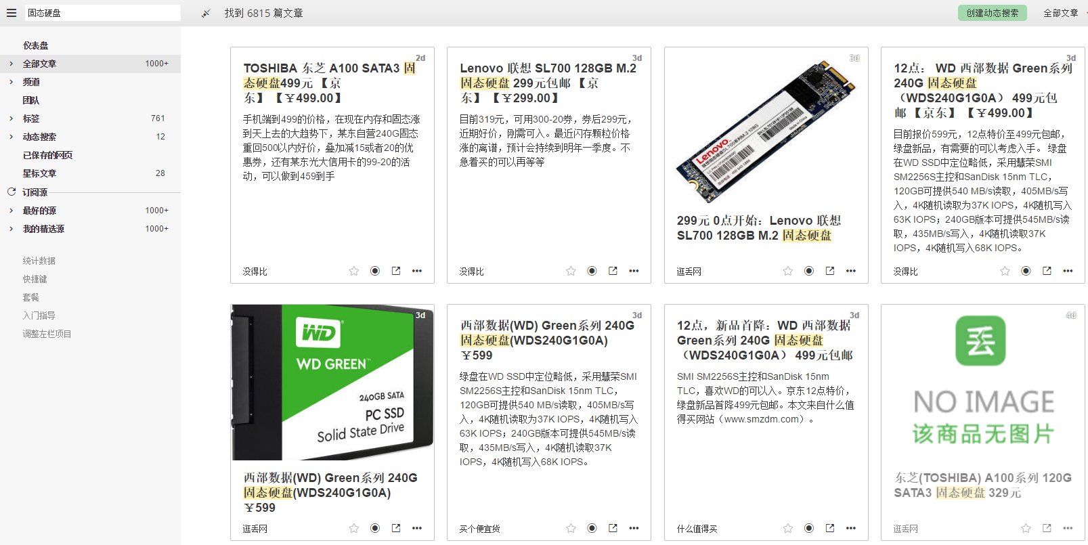Show more options for Lenovo SL700 299元包邮 card
Image resolution: width=1088 pixels, height=545 pixels.
pos(634,271)
